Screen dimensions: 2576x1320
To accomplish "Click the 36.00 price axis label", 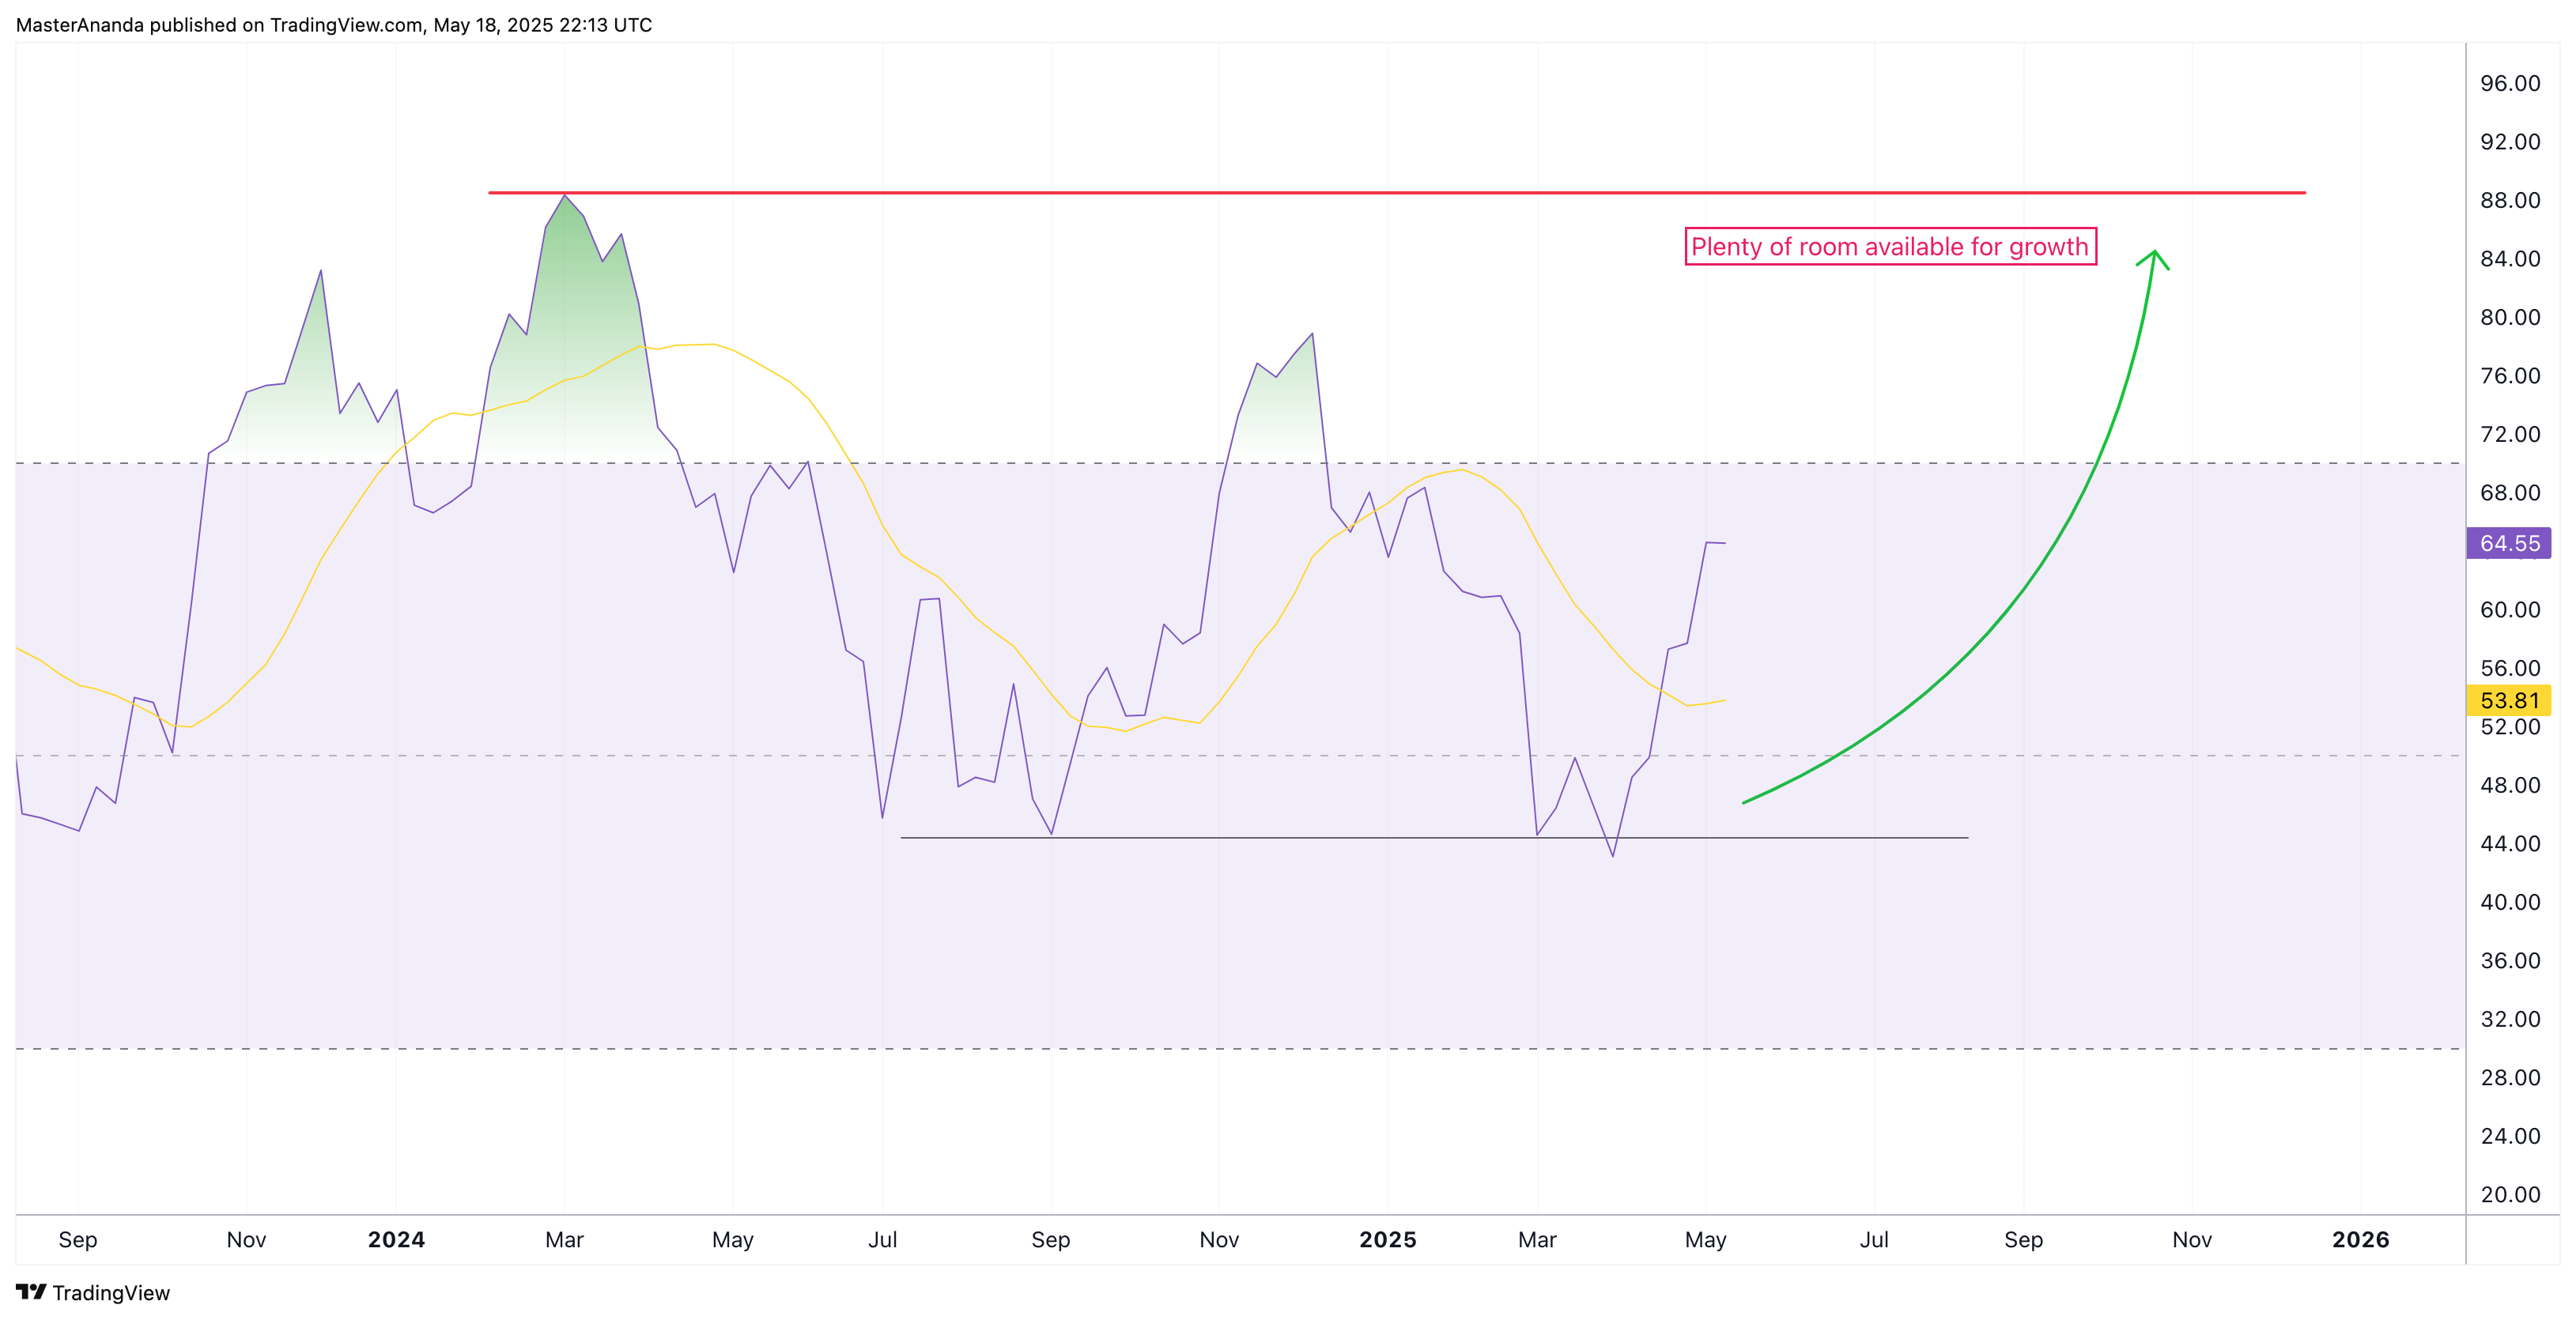I will click(x=2510, y=961).
